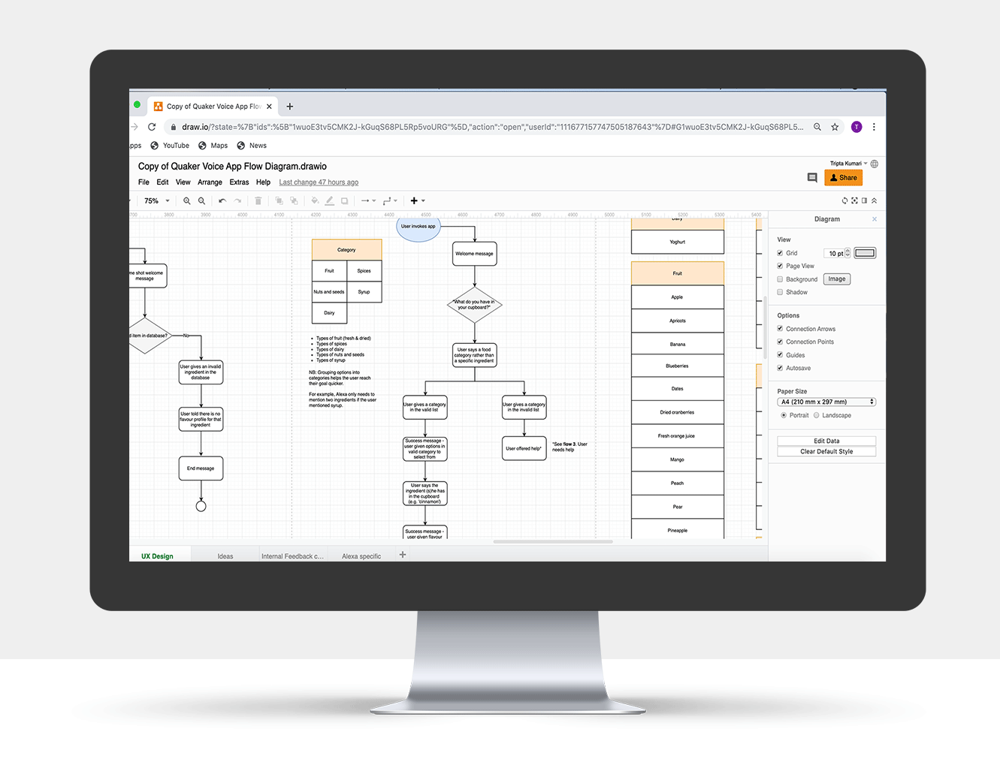The image size is (1000, 774).
Task: Switch to Internal Feedback page tab
Action: click(292, 556)
